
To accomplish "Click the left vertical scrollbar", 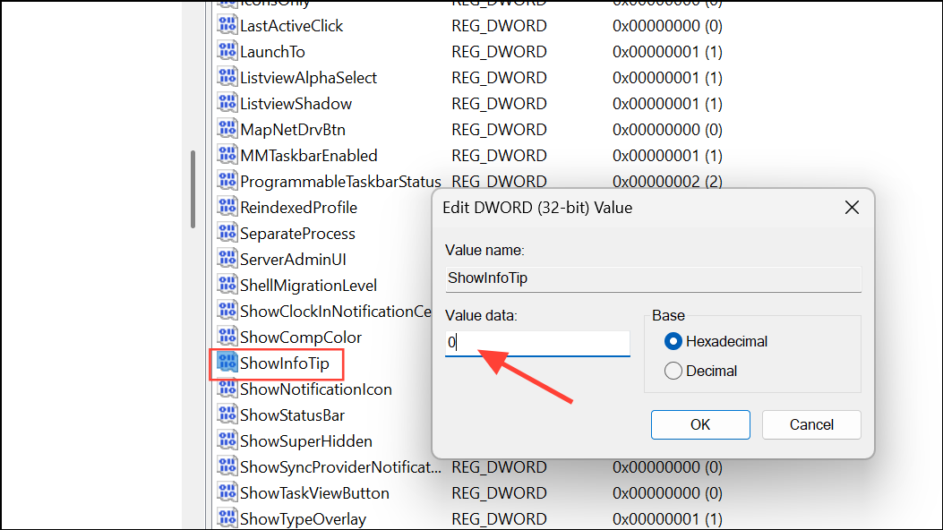I will point(191,191).
